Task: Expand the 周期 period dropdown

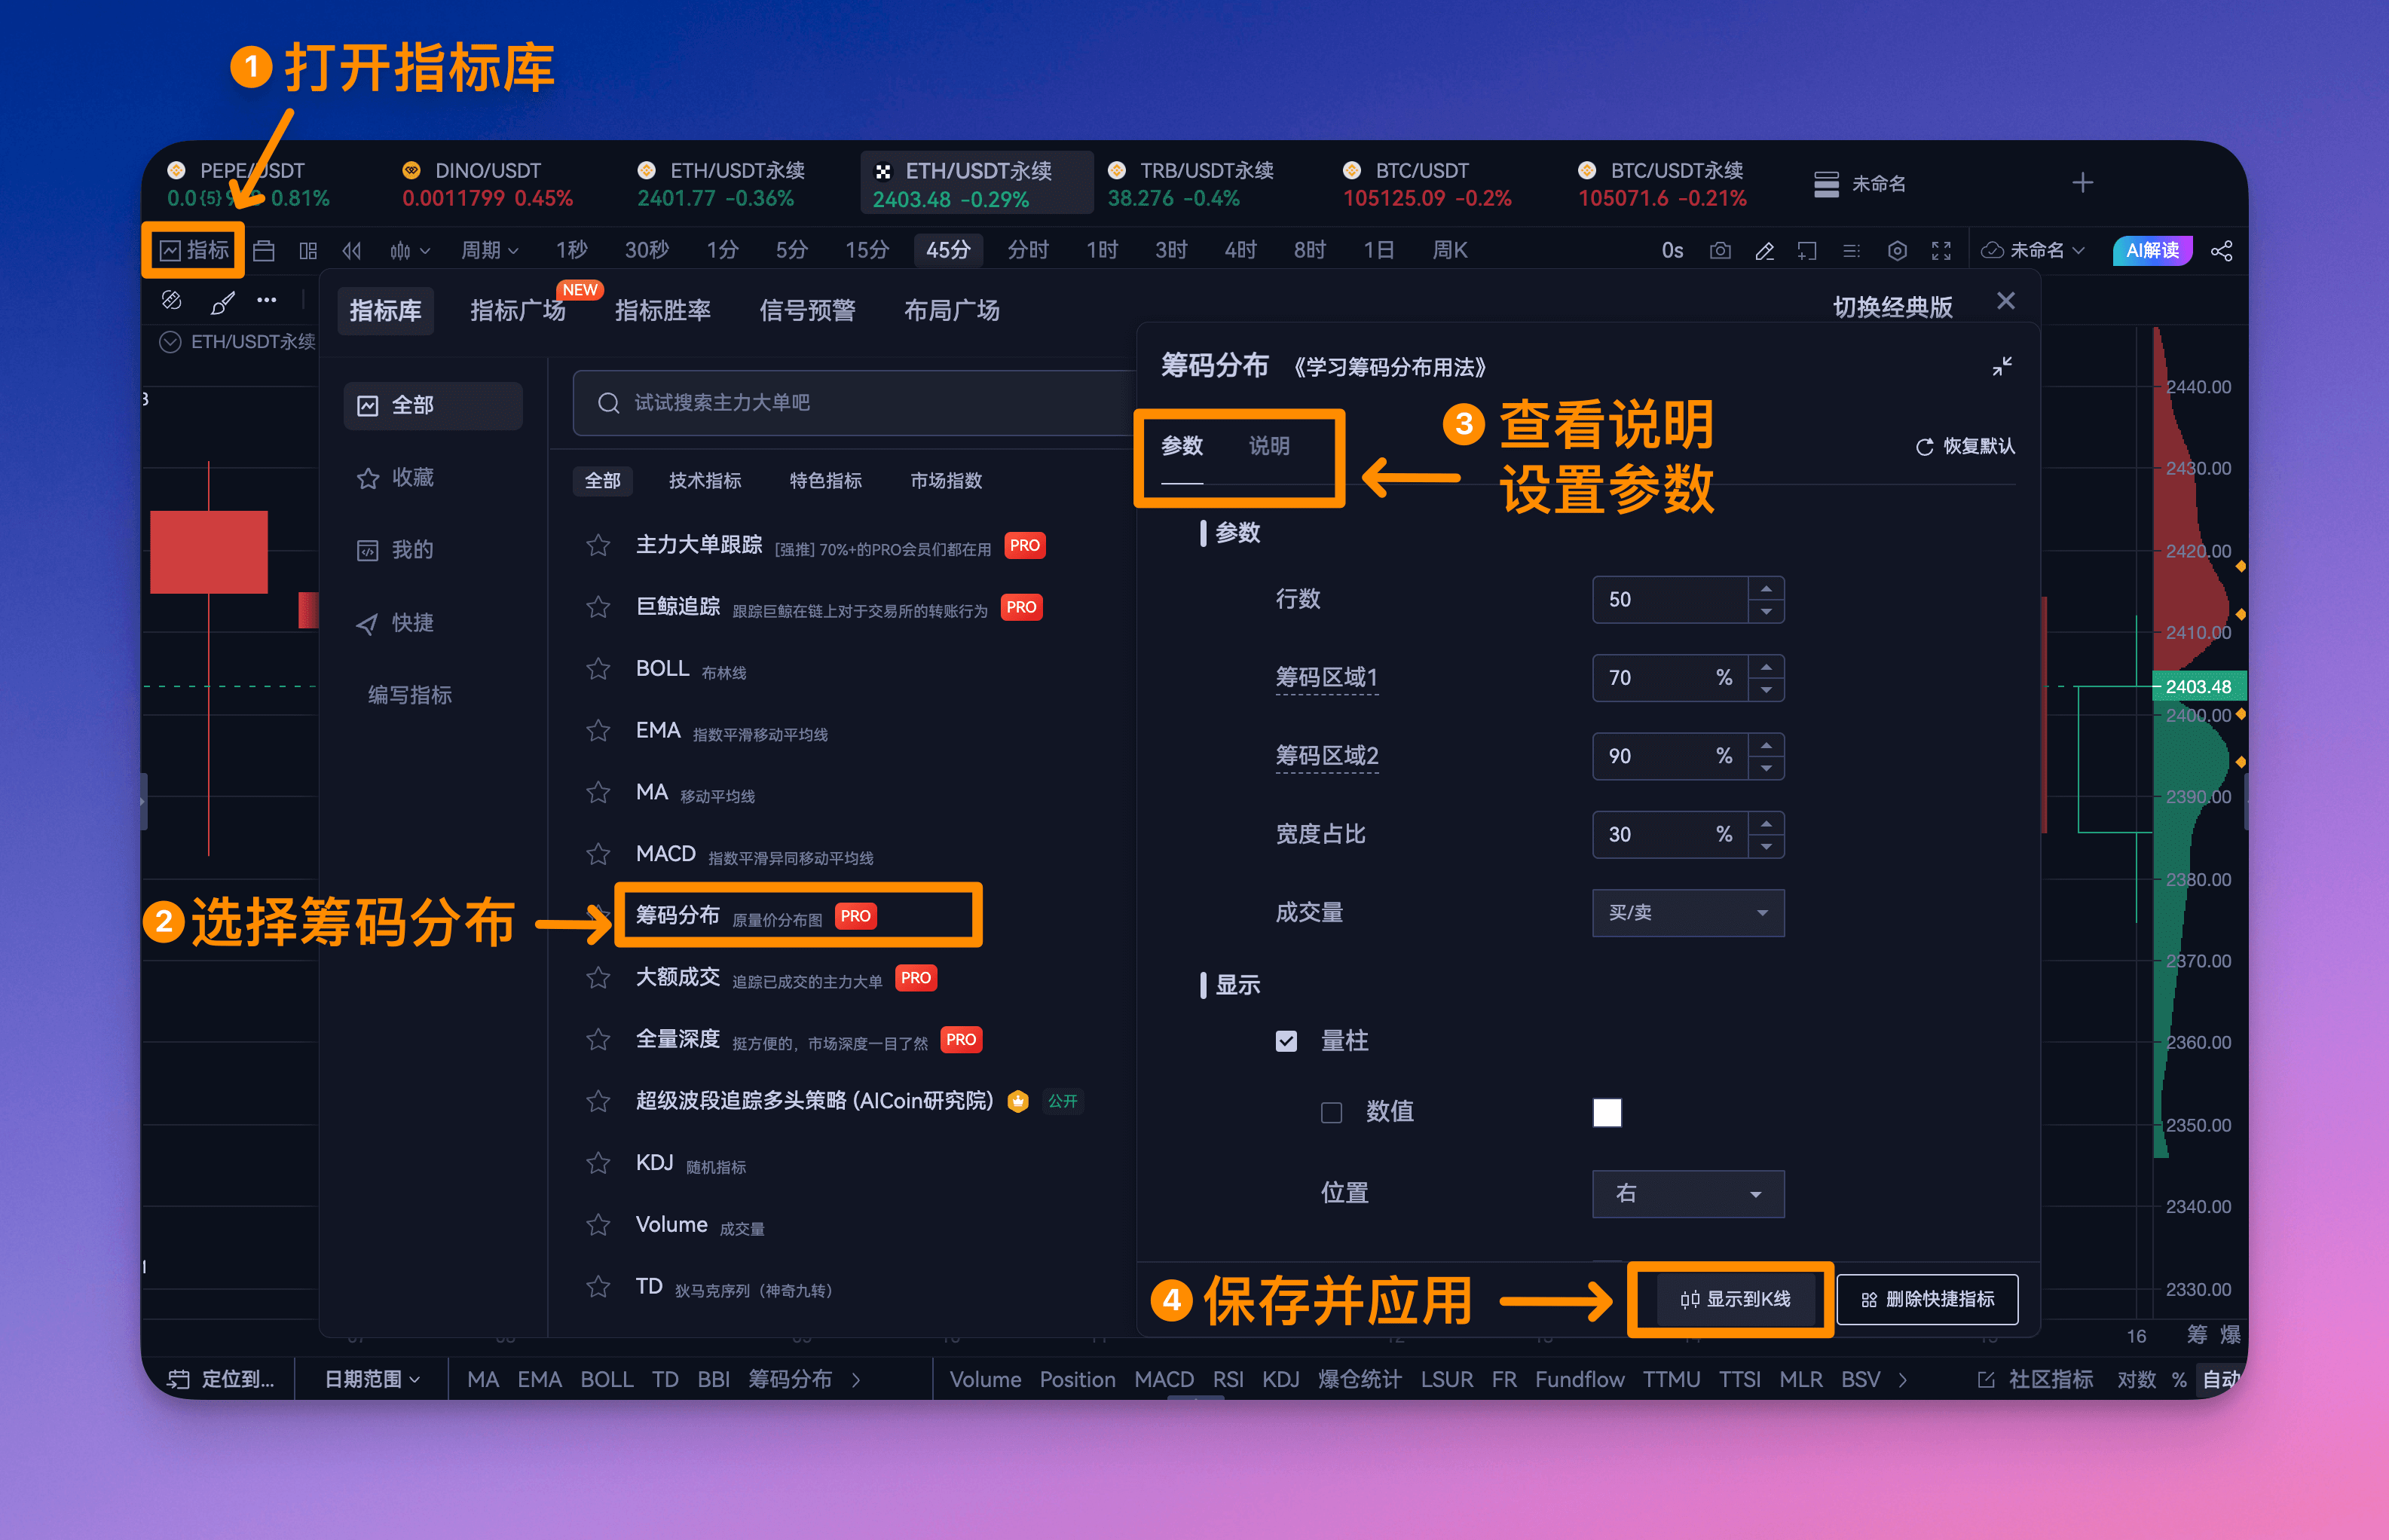Action: click(489, 250)
